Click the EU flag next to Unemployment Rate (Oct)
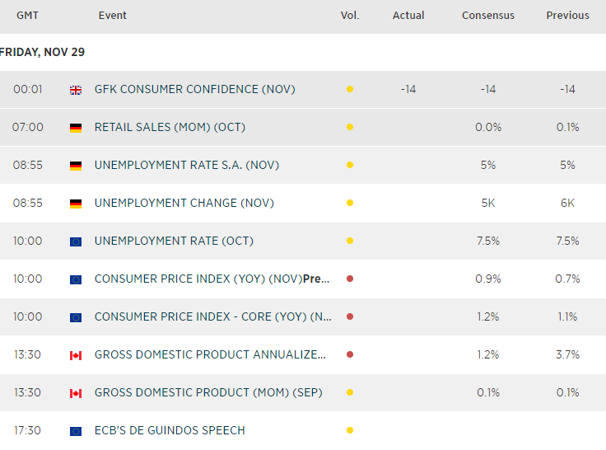Image resolution: width=606 pixels, height=450 pixels. click(76, 241)
